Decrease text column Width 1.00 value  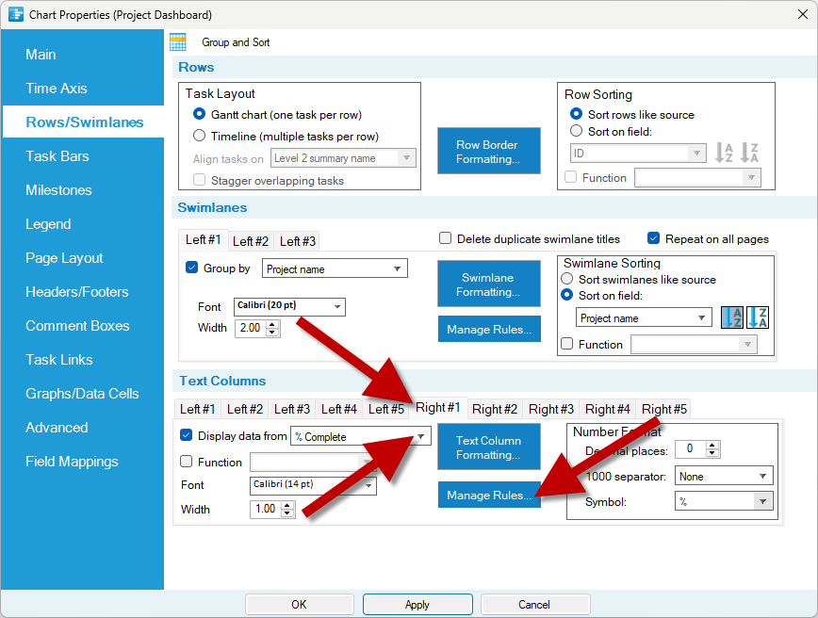point(287,513)
